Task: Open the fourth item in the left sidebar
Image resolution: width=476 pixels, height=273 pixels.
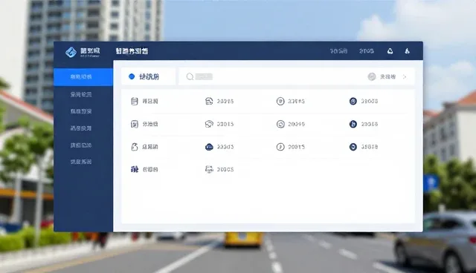Action: [x=81, y=128]
